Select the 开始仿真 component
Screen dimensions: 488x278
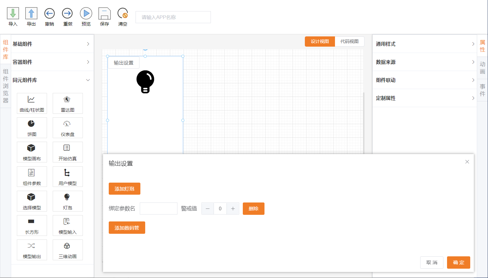[67, 152]
